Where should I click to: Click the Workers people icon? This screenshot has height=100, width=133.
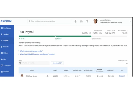click(x=2, y=34)
